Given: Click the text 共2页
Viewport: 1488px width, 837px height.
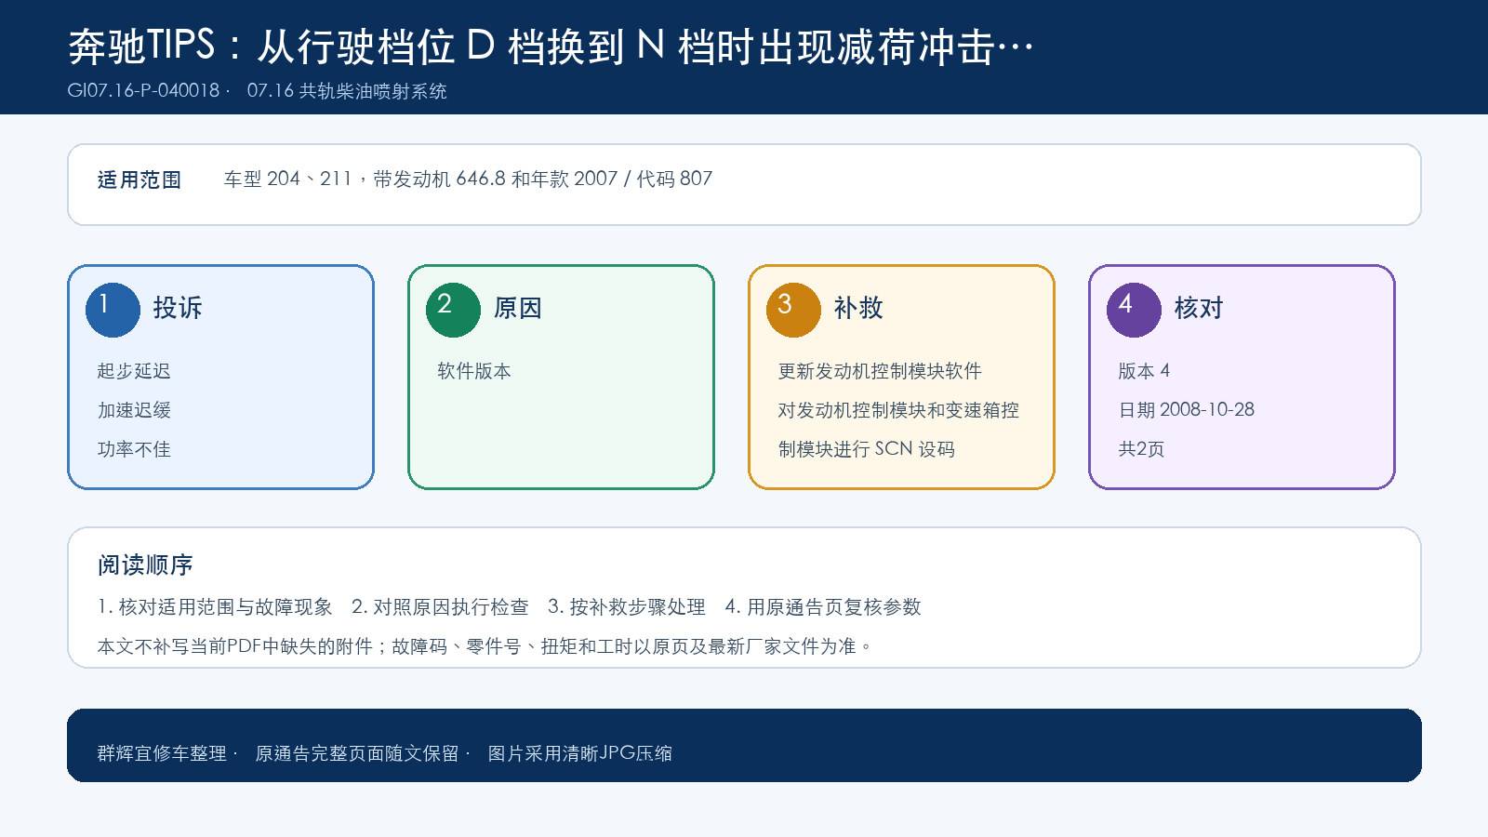Looking at the screenshot, I should tap(1141, 449).
